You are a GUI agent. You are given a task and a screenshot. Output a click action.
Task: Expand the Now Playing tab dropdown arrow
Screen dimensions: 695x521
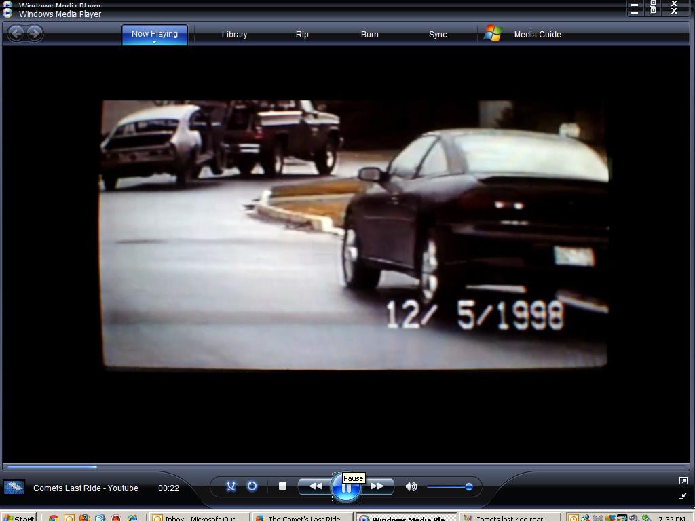pyautogui.click(x=154, y=43)
